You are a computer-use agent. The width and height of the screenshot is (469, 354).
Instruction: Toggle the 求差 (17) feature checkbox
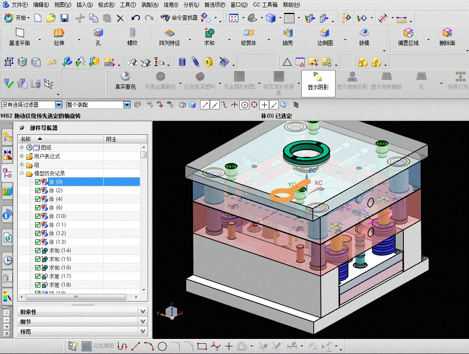[x=38, y=276]
